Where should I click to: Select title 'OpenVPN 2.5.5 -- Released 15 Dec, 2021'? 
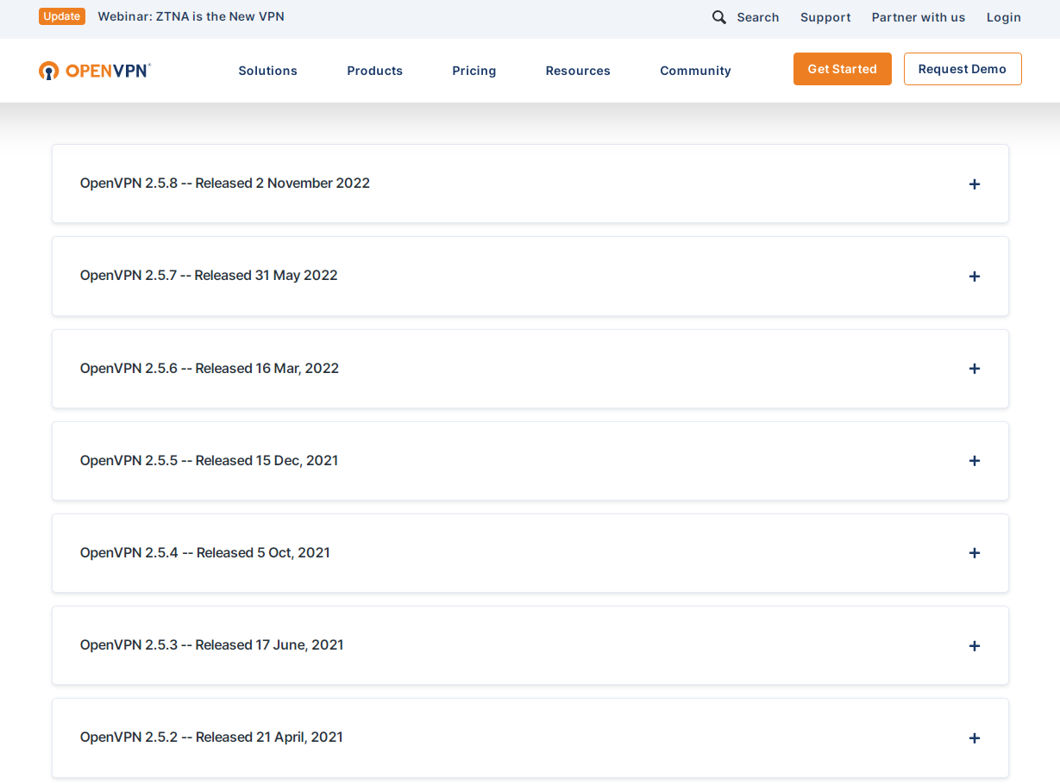pos(210,460)
